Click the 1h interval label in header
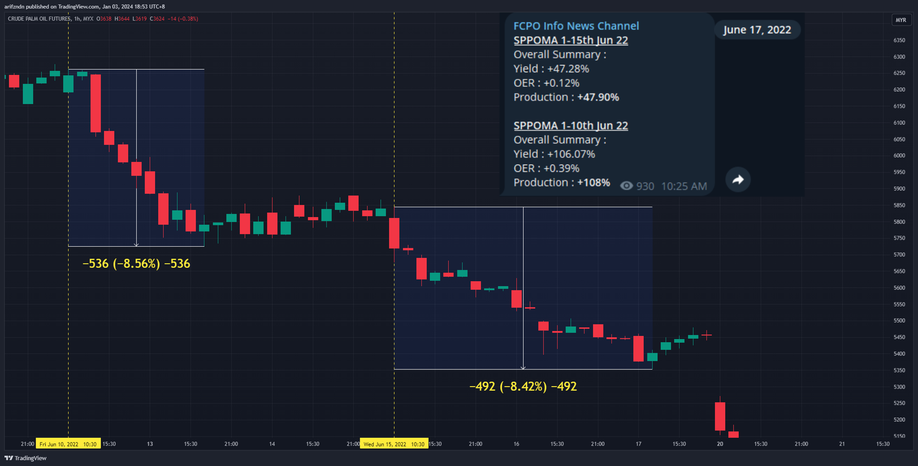 click(x=77, y=19)
